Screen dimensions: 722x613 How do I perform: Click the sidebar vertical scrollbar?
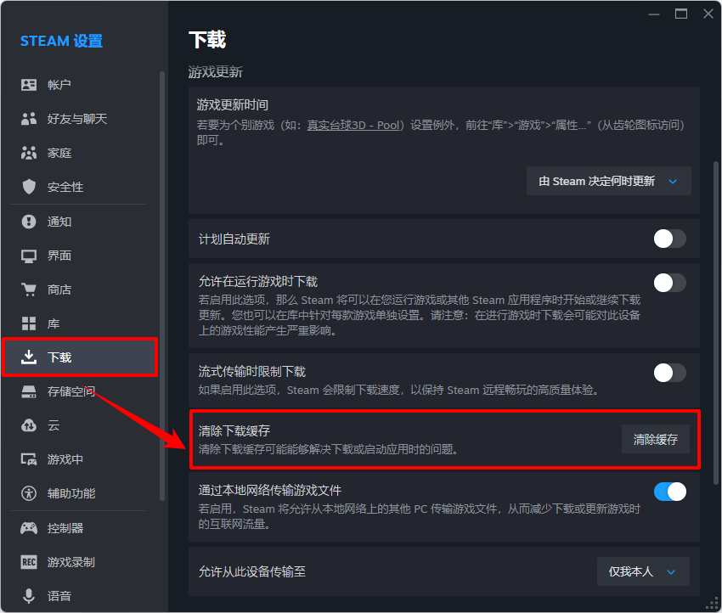pos(162,285)
